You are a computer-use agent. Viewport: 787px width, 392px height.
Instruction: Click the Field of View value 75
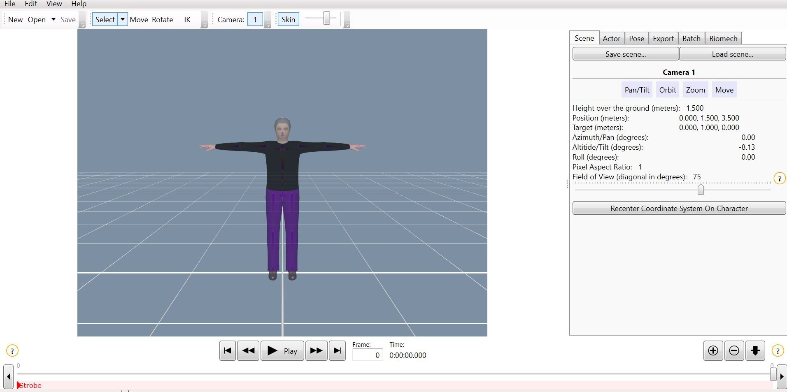click(x=696, y=177)
